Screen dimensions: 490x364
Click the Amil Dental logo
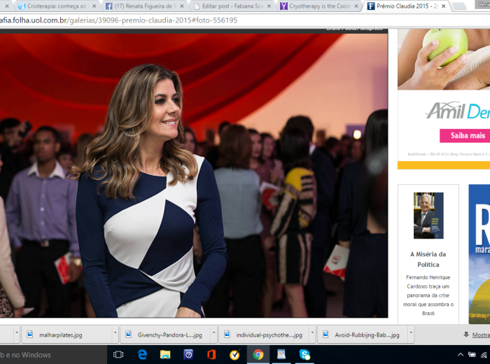tap(458, 111)
